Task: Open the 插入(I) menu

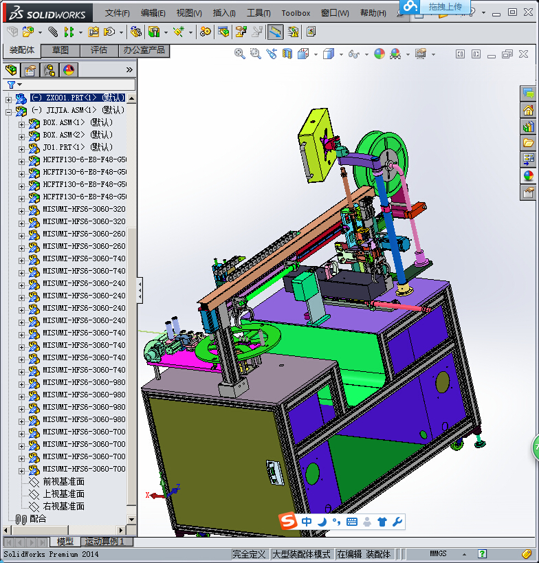Action: pos(224,13)
